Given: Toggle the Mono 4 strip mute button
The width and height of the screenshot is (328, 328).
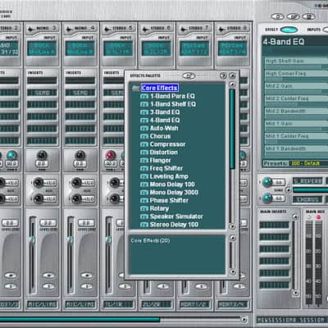Looking at the screenshot, I should (x=87, y=276).
